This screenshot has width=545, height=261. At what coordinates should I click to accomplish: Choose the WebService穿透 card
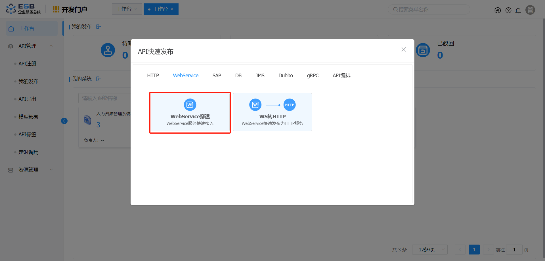click(x=190, y=112)
